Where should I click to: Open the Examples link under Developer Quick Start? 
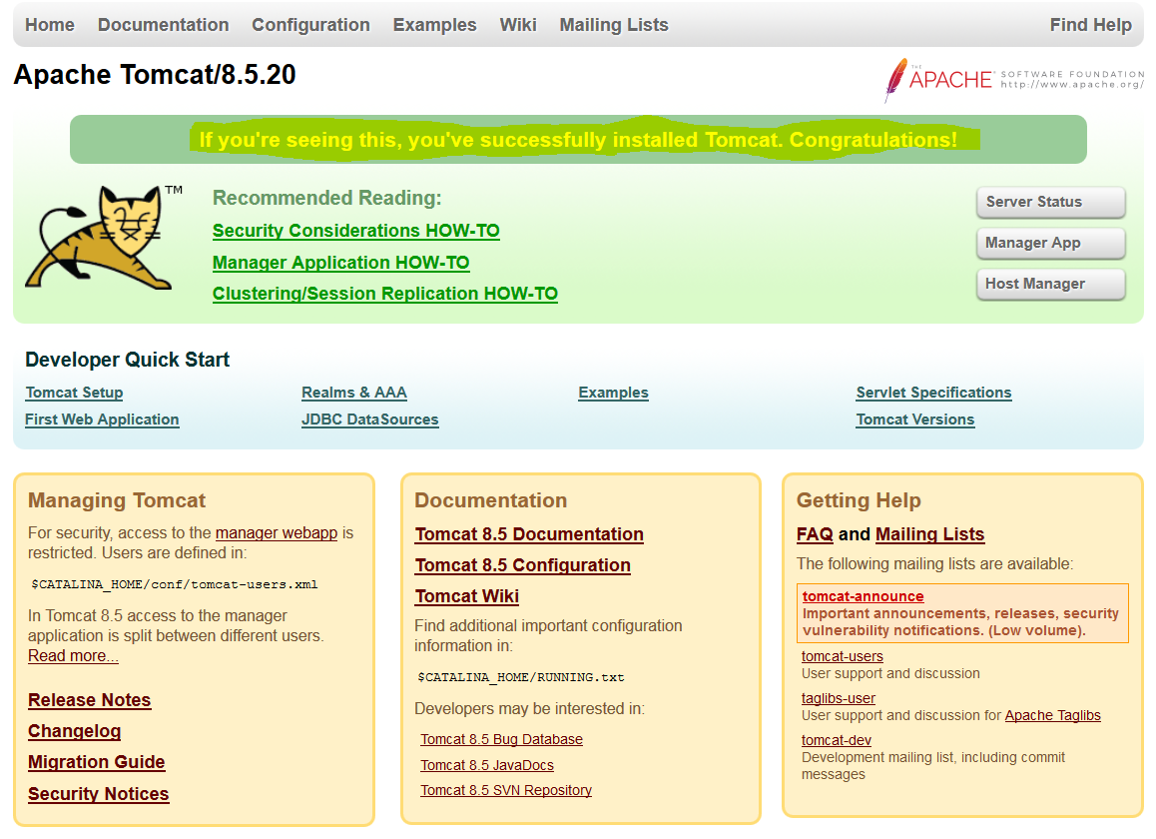[613, 393]
